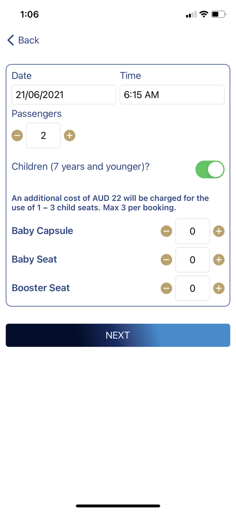
Task: Select the Passengers count field showing 2
Action: coord(43,135)
